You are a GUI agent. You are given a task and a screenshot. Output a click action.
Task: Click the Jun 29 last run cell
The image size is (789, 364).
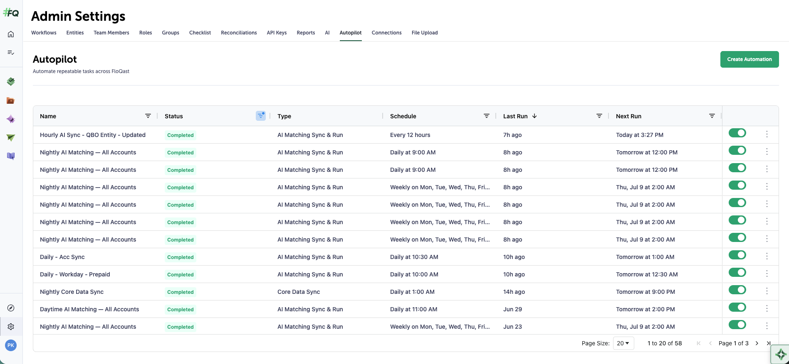click(512, 309)
